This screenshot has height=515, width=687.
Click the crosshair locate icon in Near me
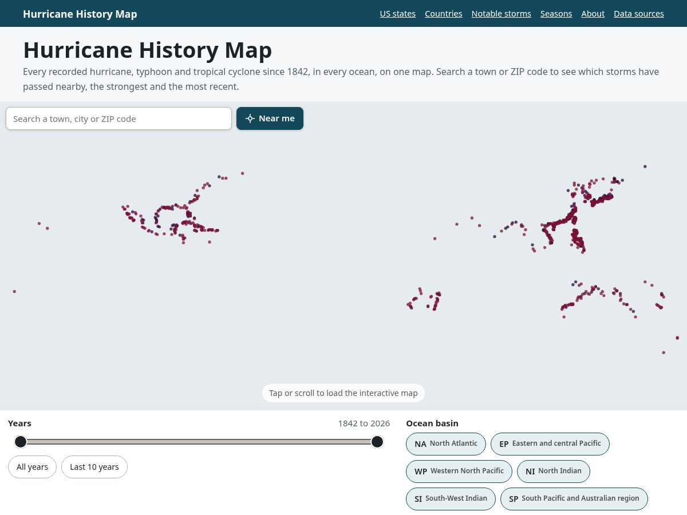(x=250, y=118)
